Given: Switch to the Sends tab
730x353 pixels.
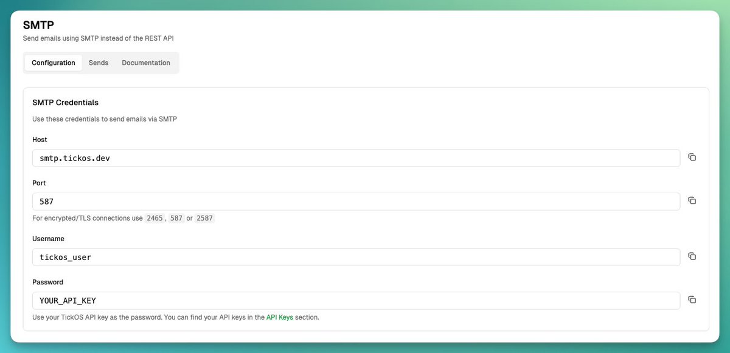Looking at the screenshot, I should (x=99, y=63).
